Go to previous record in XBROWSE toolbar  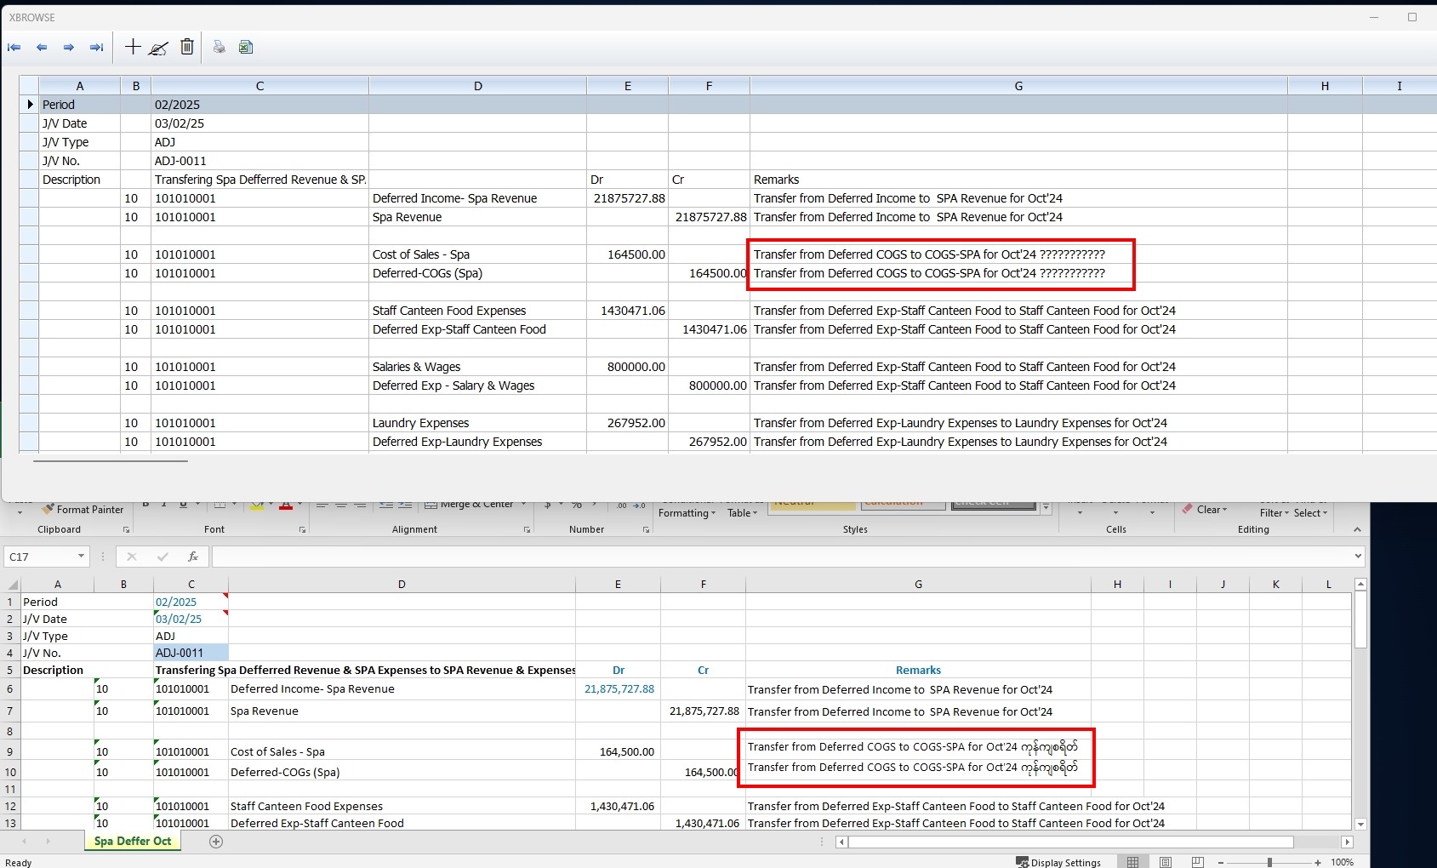tap(42, 48)
